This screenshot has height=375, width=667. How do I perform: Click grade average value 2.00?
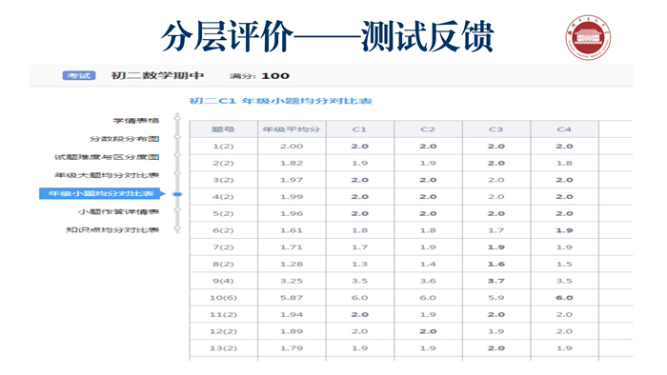coord(292,146)
